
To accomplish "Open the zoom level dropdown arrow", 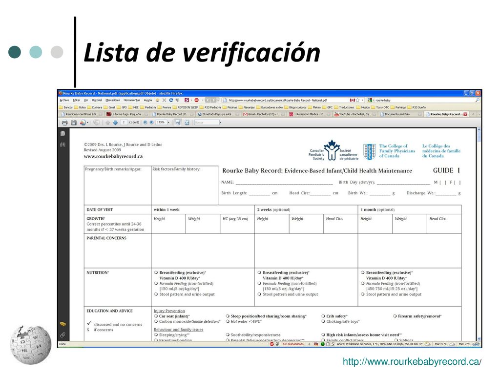I will pyautogui.click(x=168, y=123).
